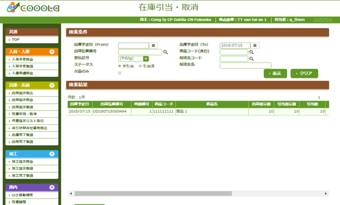Click horizontal scrollbar thumb under results
This screenshot has height=205, width=340.
coord(153,194)
